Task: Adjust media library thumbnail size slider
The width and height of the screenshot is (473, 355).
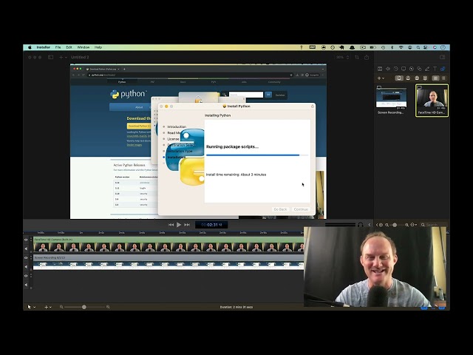Action: click(x=395, y=225)
